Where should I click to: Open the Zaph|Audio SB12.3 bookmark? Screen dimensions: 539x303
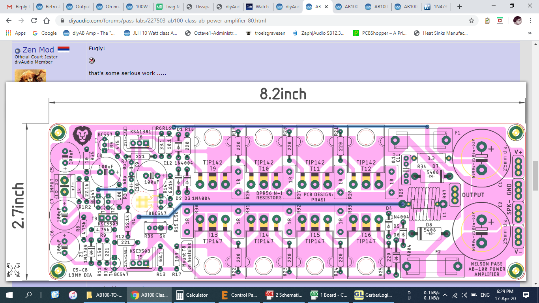point(318,33)
